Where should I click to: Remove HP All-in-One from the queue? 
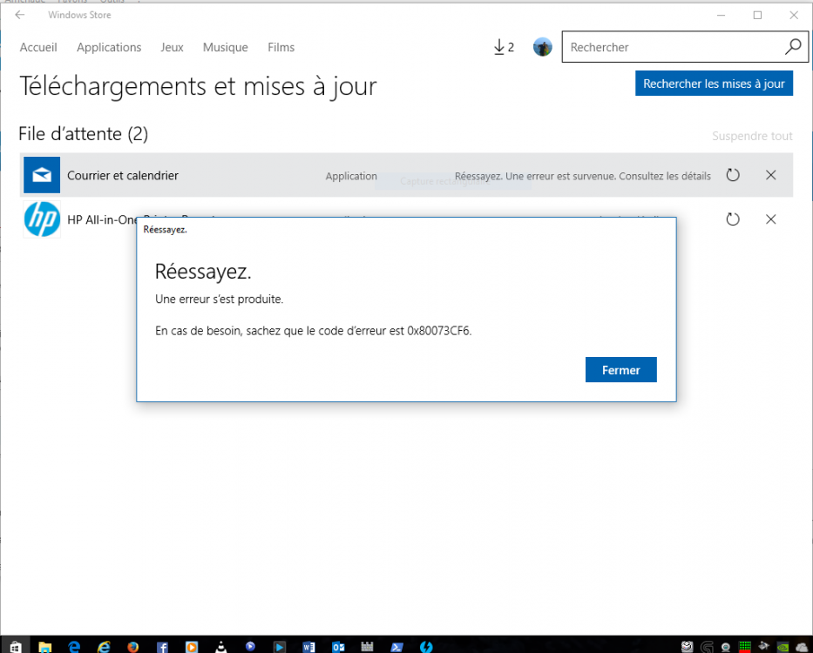coord(770,219)
